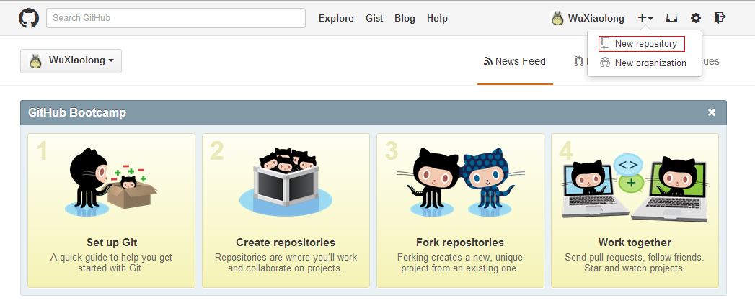
Task: Click the repository icon beside New repository
Action: point(605,44)
